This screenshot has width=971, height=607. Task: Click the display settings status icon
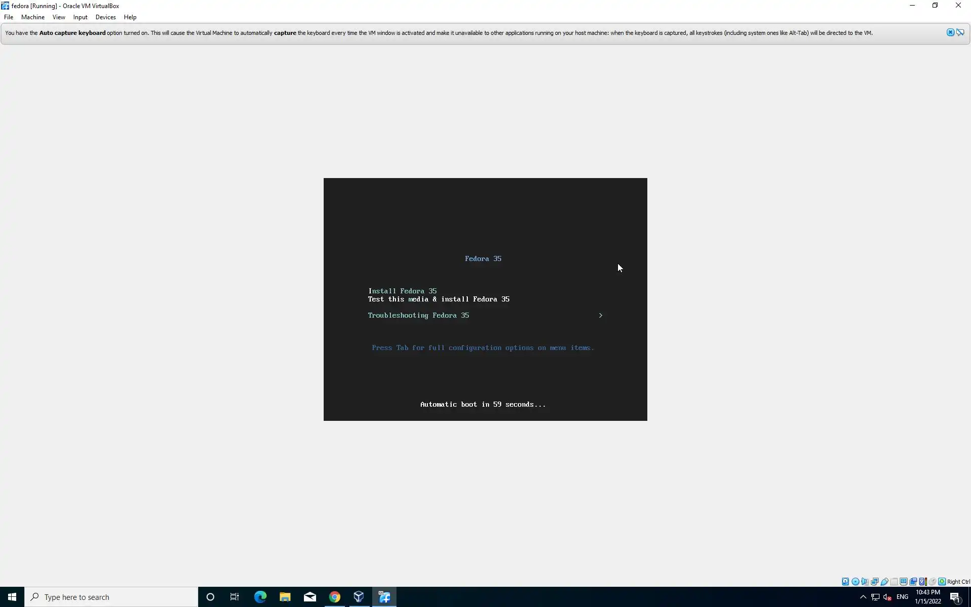point(904,582)
